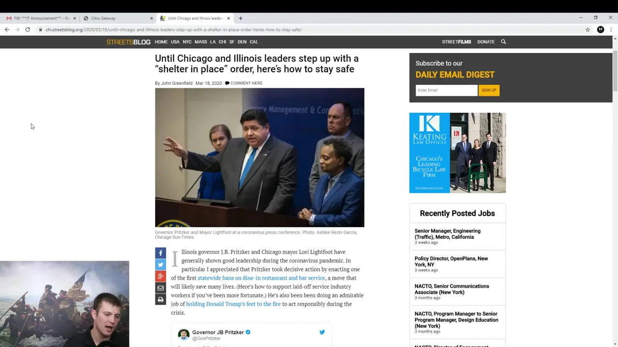Open the Streetfilms link

click(456, 42)
